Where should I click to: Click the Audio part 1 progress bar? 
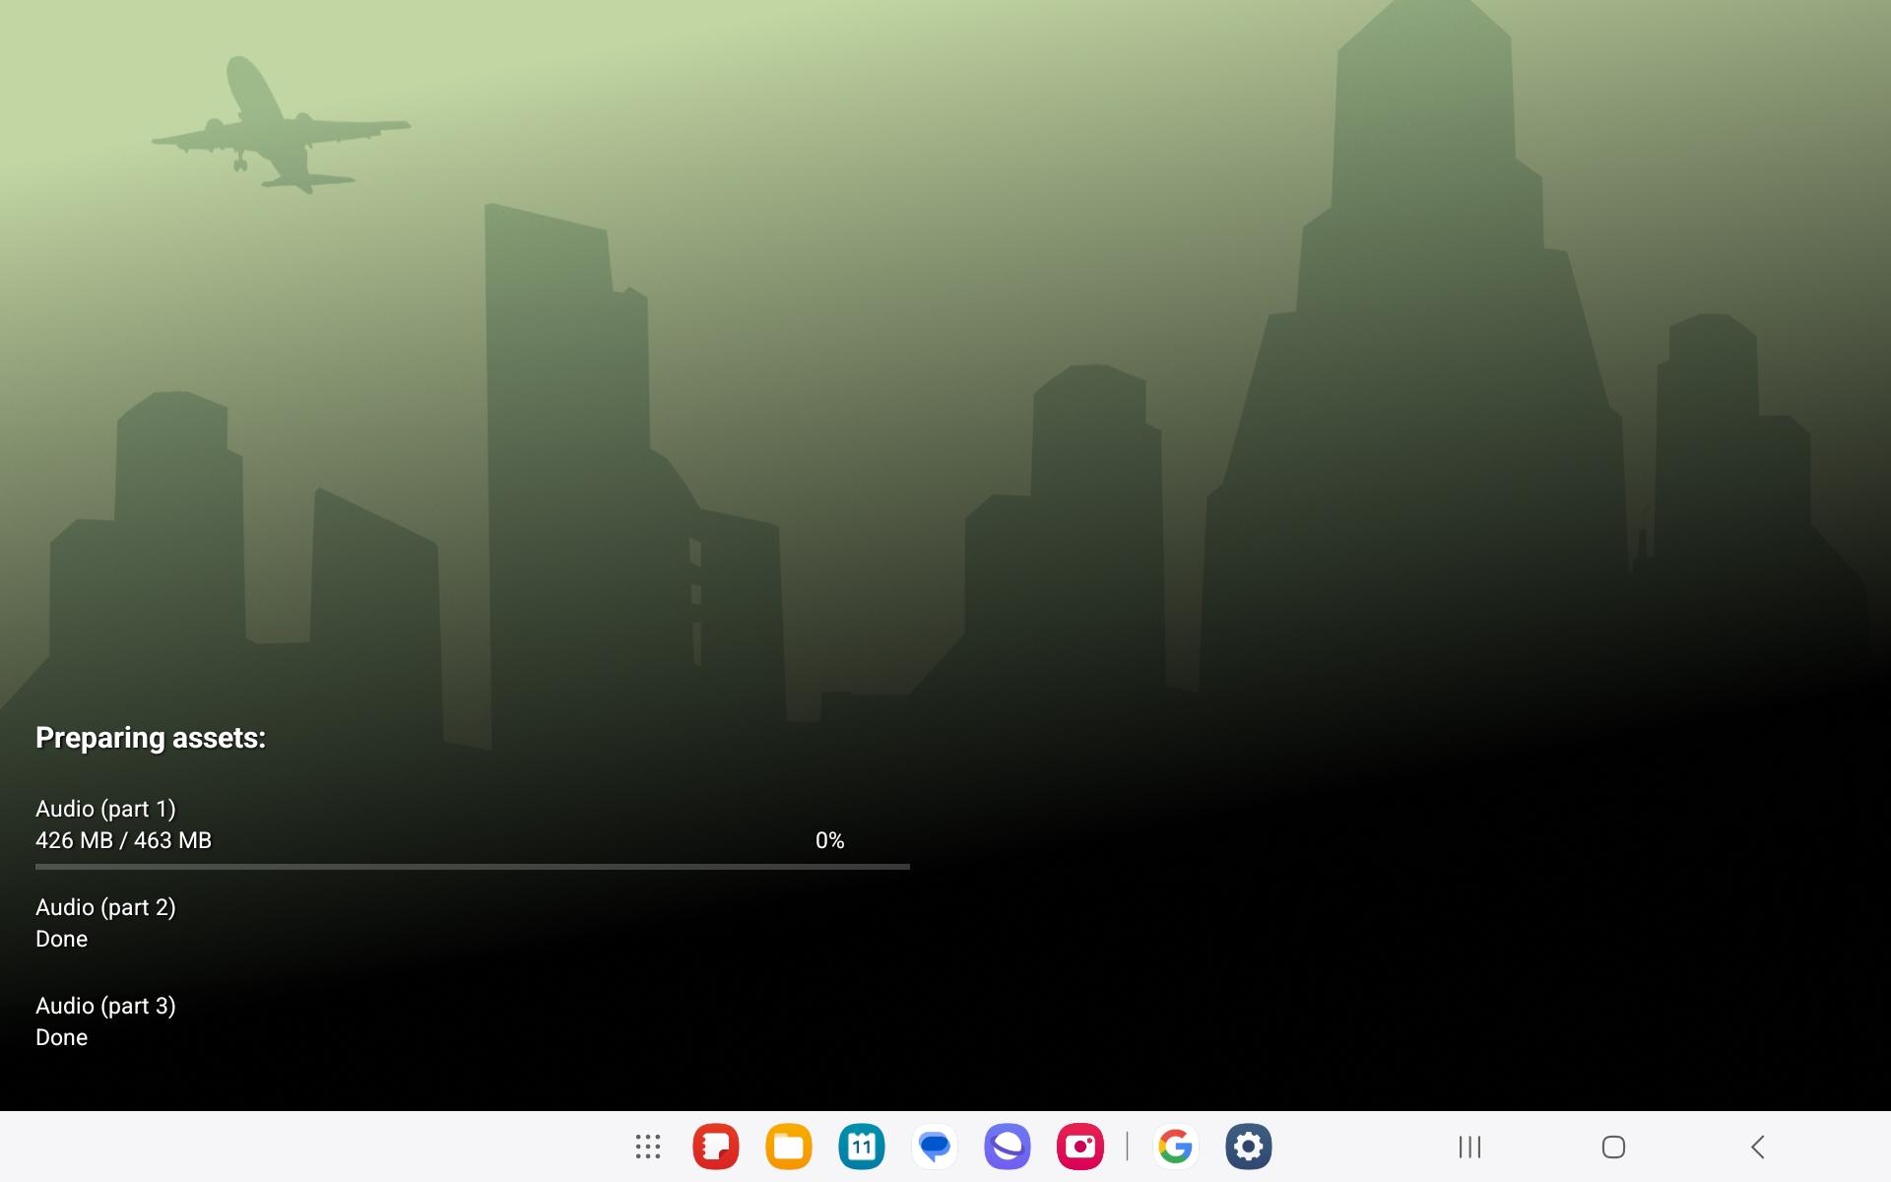[473, 867]
